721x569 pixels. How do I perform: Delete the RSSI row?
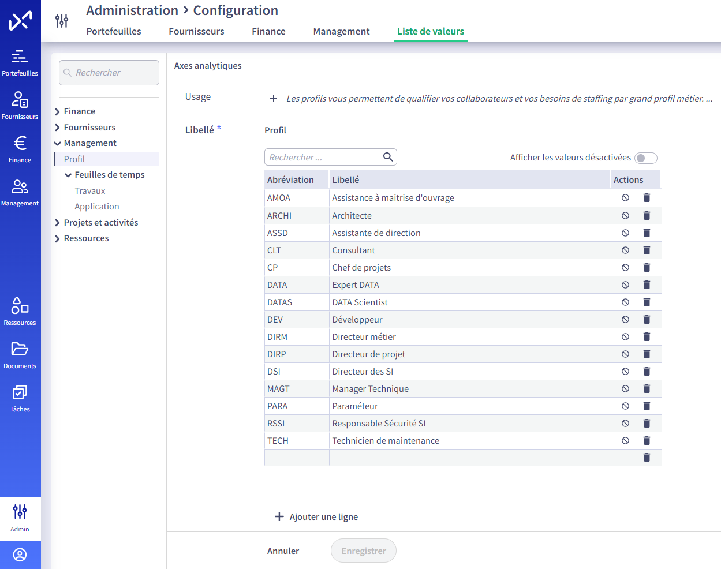647,424
